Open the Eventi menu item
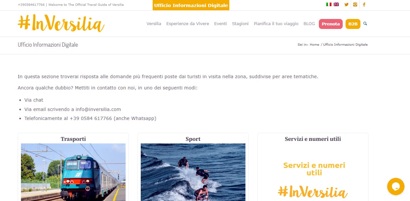410x201 pixels. click(x=220, y=24)
